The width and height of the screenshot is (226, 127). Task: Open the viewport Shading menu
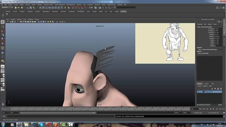(13, 19)
